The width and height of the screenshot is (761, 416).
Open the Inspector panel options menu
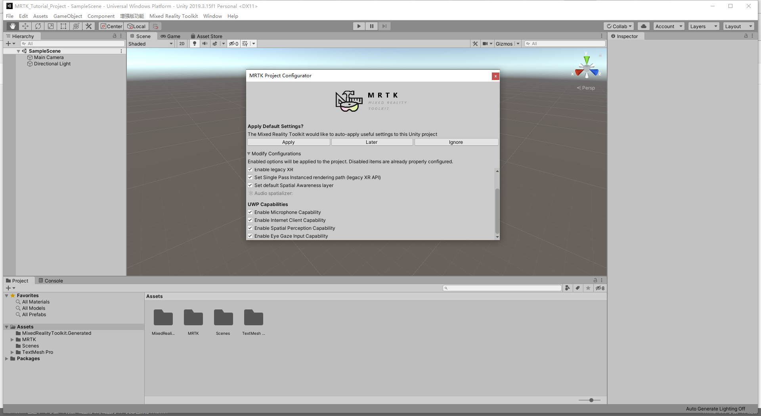click(752, 36)
